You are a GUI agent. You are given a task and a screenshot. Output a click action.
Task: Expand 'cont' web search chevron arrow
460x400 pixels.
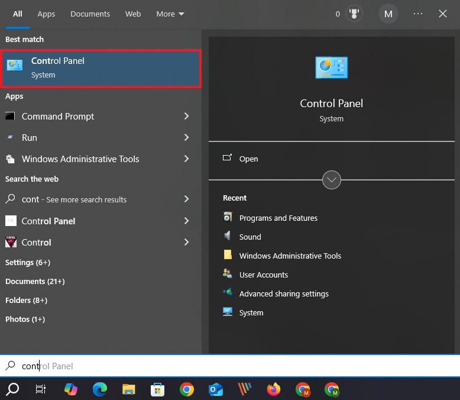click(187, 199)
